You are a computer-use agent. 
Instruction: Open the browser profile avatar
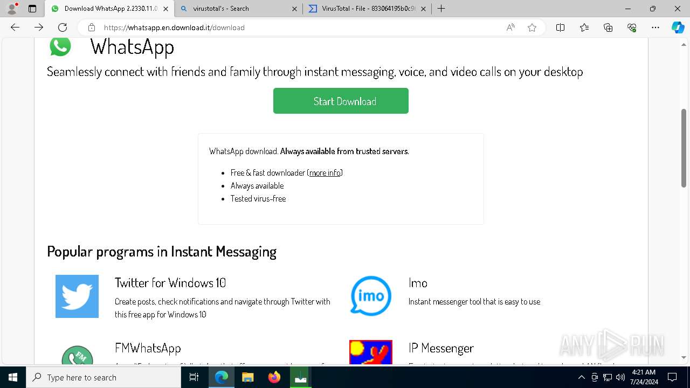(12, 9)
